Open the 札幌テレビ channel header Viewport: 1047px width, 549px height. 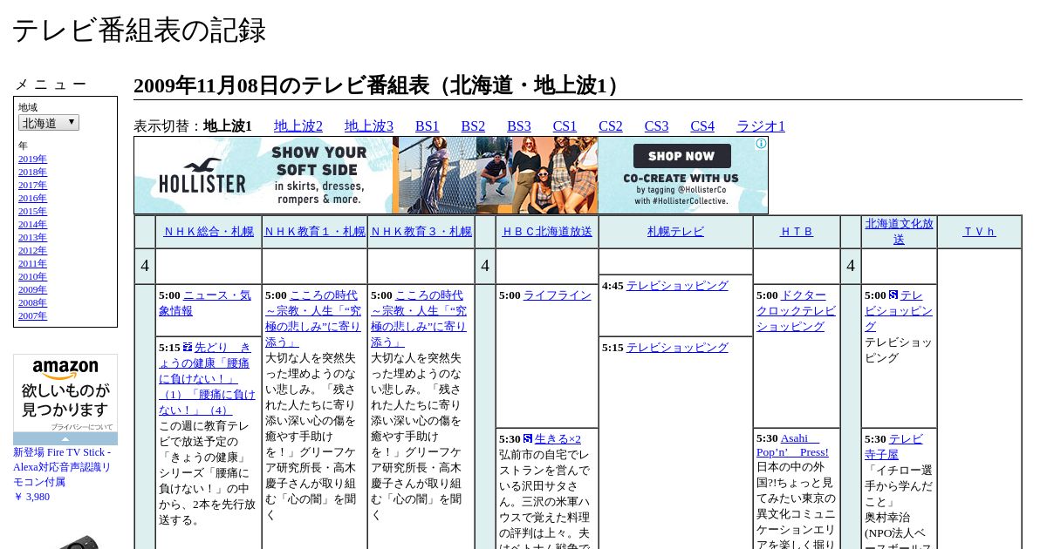click(675, 231)
